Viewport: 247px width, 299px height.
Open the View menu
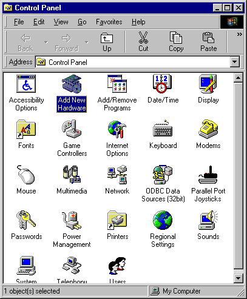pos(61,22)
